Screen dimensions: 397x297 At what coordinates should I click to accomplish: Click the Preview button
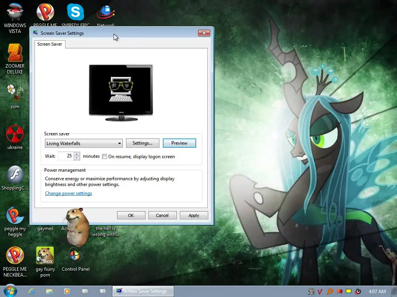(179, 143)
